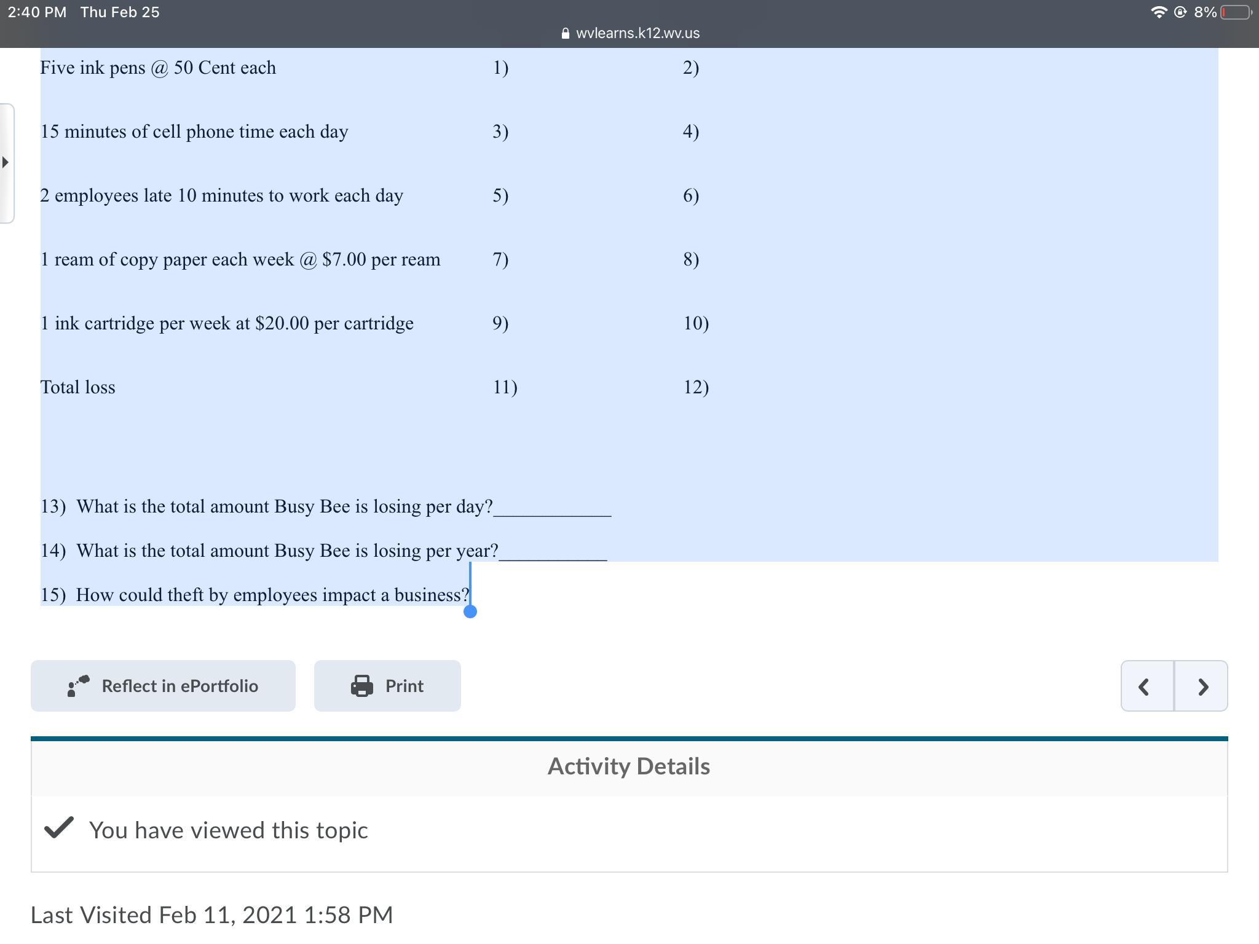Tap the lock icon beside the URL
The height and width of the screenshot is (944, 1259).
tap(566, 34)
